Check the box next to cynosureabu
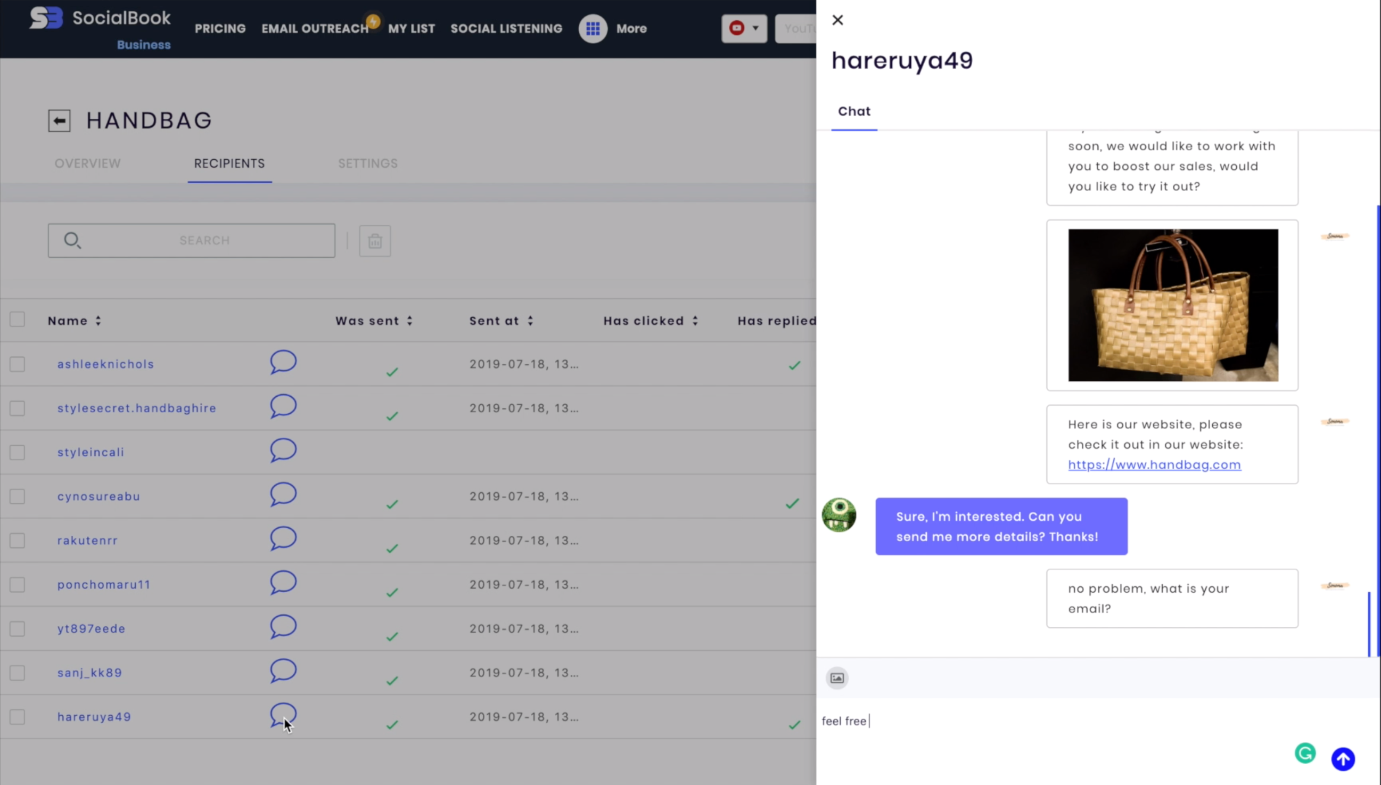 click(x=17, y=496)
